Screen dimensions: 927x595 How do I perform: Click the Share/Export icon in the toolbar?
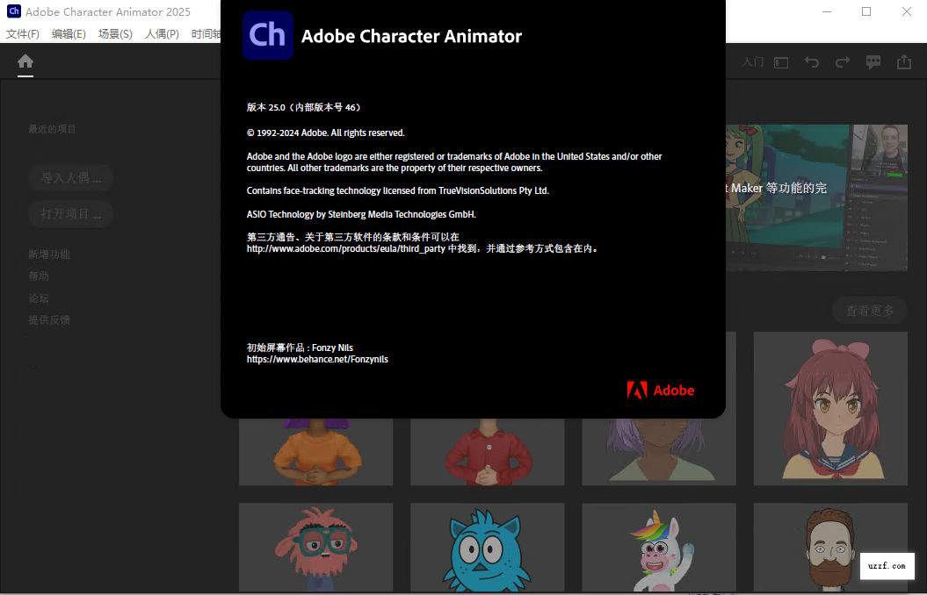click(904, 62)
